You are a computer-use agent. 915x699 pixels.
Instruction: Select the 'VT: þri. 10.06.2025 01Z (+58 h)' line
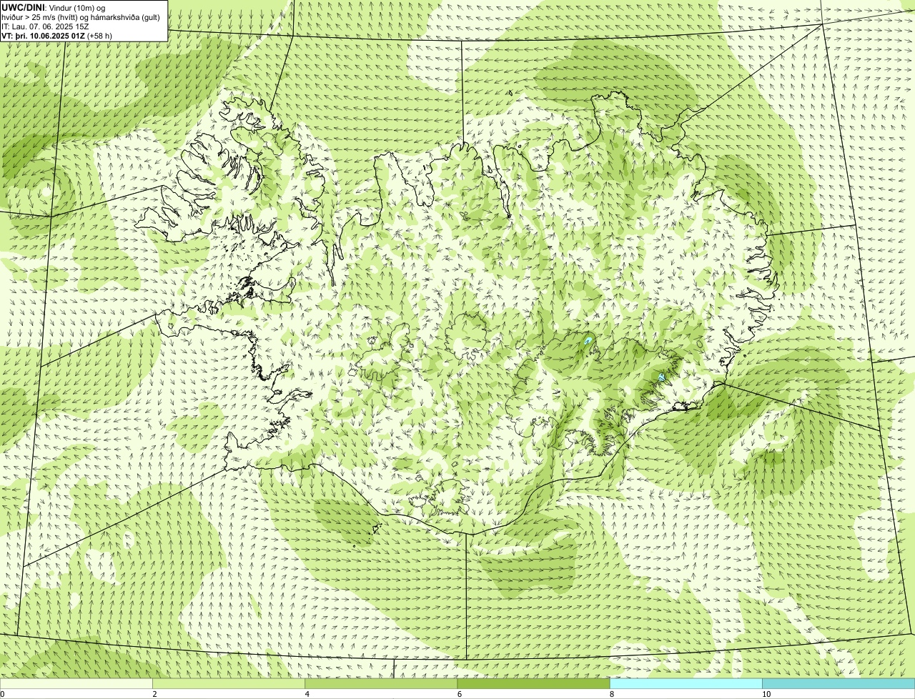[x=57, y=36]
